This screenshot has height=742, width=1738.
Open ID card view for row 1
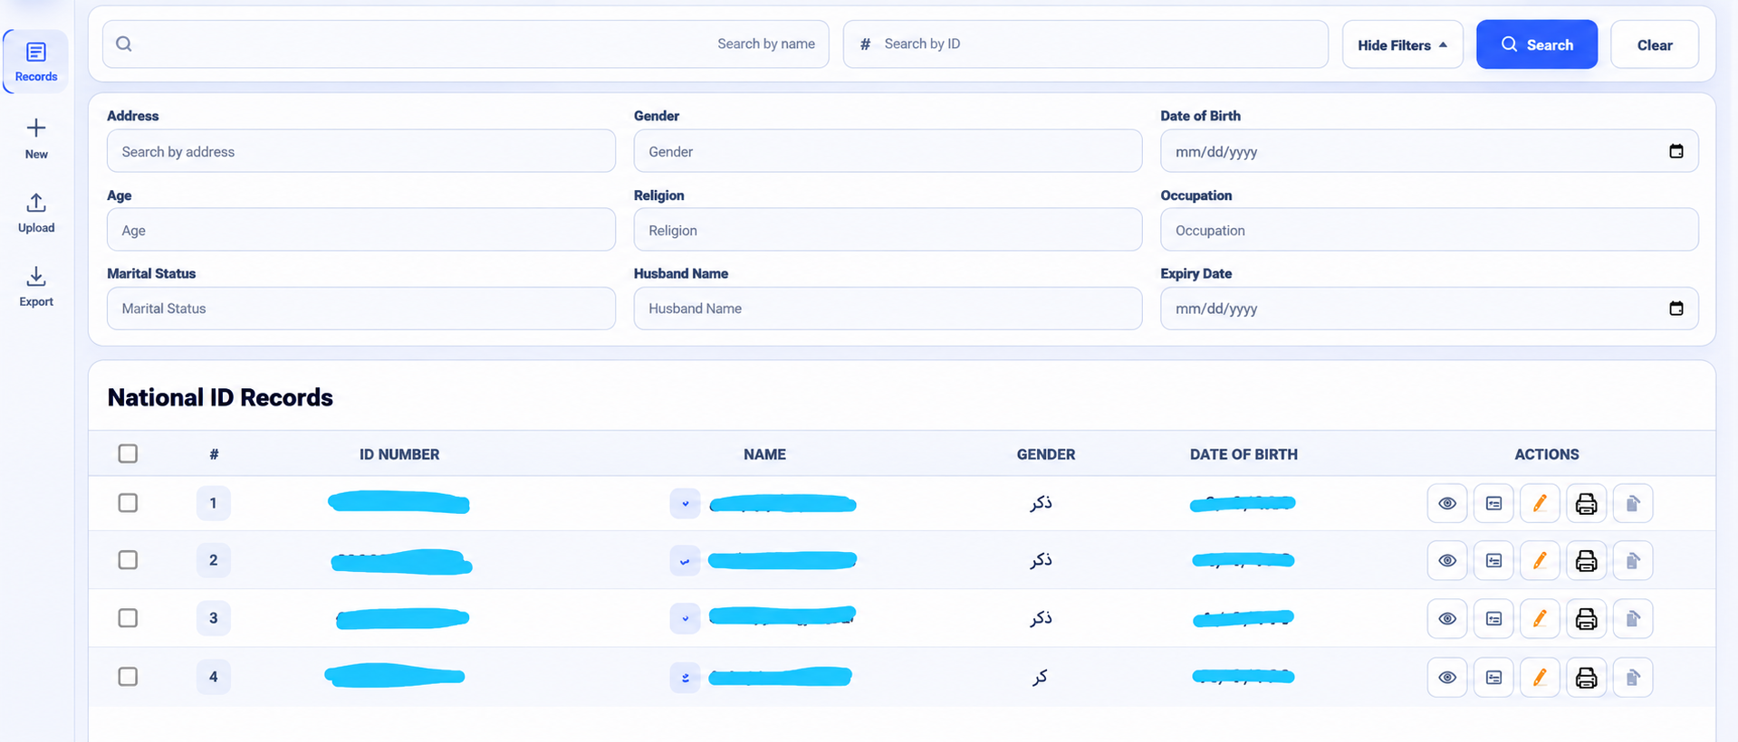pyautogui.click(x=1493, y=503)
